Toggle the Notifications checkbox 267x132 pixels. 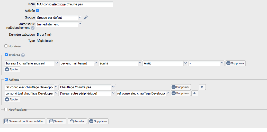pos(6,110)
